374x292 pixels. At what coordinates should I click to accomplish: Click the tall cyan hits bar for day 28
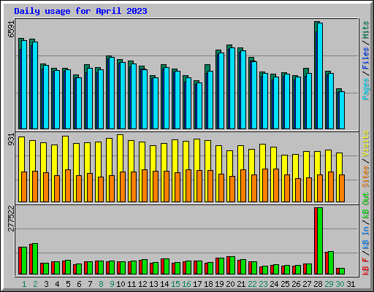point(320,76)
